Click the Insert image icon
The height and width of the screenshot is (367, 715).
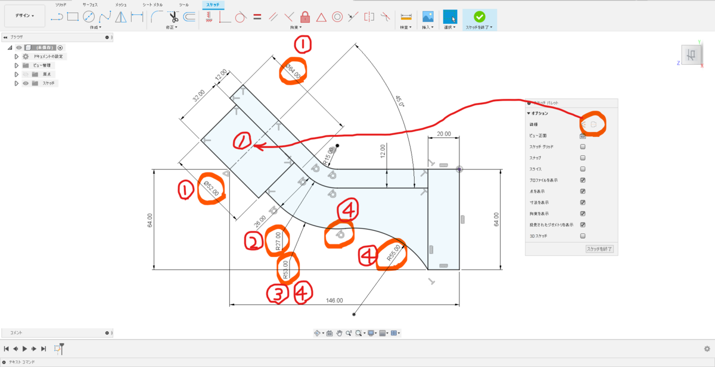(428, 17)
